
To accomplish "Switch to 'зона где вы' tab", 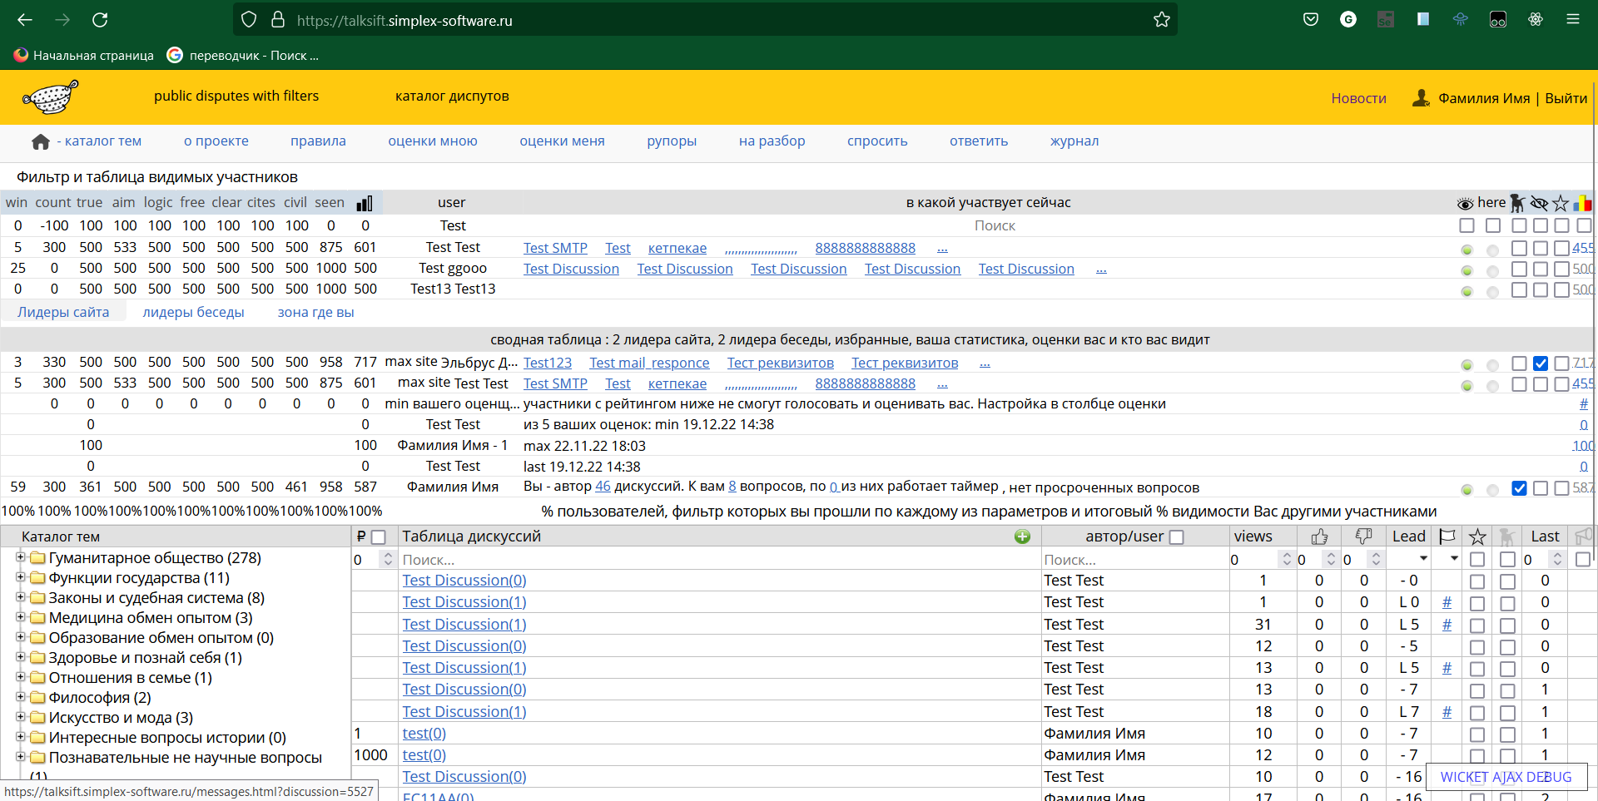I will [316, 313].
